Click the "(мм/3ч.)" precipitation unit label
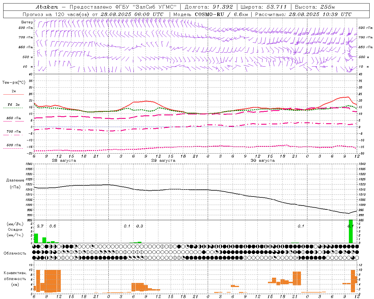Screen dimensions: 374x299 tap(15, 224)
